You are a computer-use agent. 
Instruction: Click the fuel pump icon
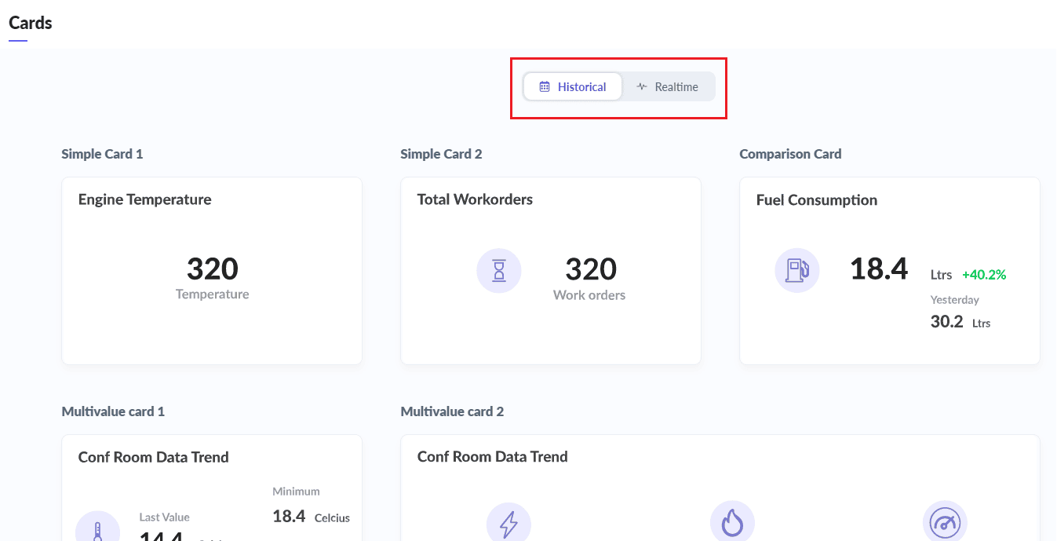796,270
